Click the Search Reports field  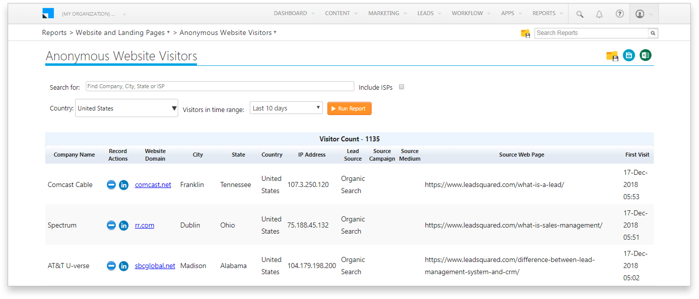(591, 33)
